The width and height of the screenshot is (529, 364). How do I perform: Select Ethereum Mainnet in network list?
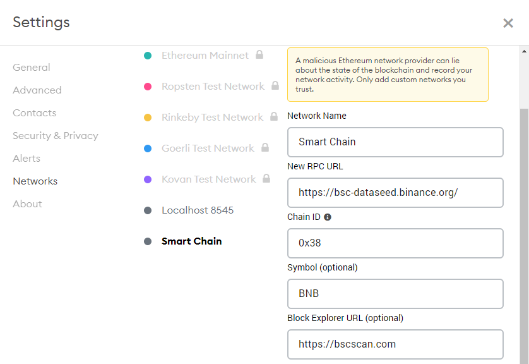(x=205, y=56)
